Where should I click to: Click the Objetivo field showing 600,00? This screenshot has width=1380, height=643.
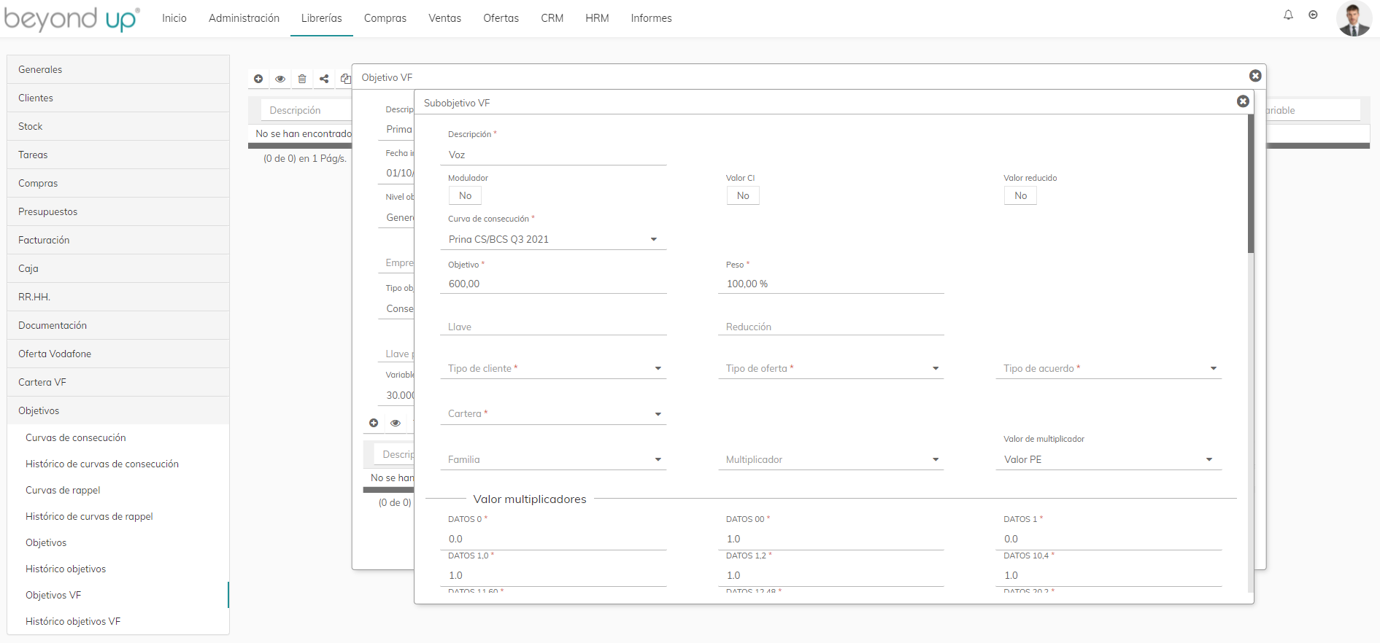(553, 284)
